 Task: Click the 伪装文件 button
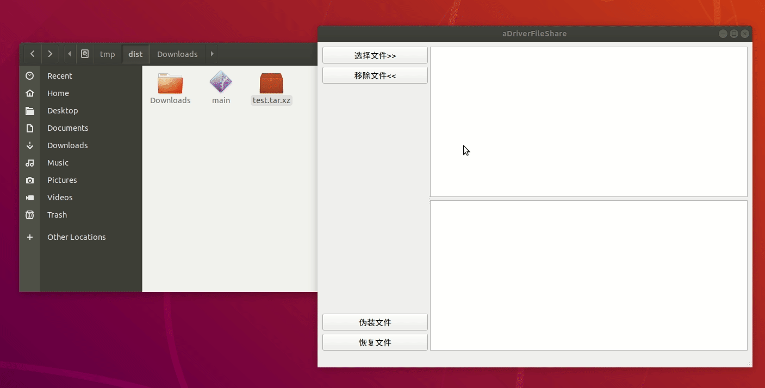click(375, 322)
